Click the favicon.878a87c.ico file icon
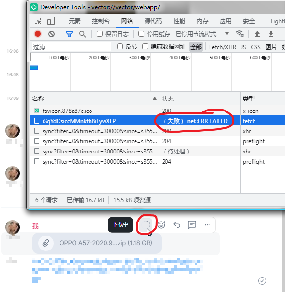The height and width of the screenshot is (292, 285). pyautogui.click(x=37, y=111)
